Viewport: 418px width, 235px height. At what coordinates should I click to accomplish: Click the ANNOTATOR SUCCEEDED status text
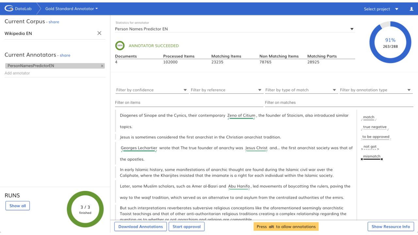tap(154, 46)
